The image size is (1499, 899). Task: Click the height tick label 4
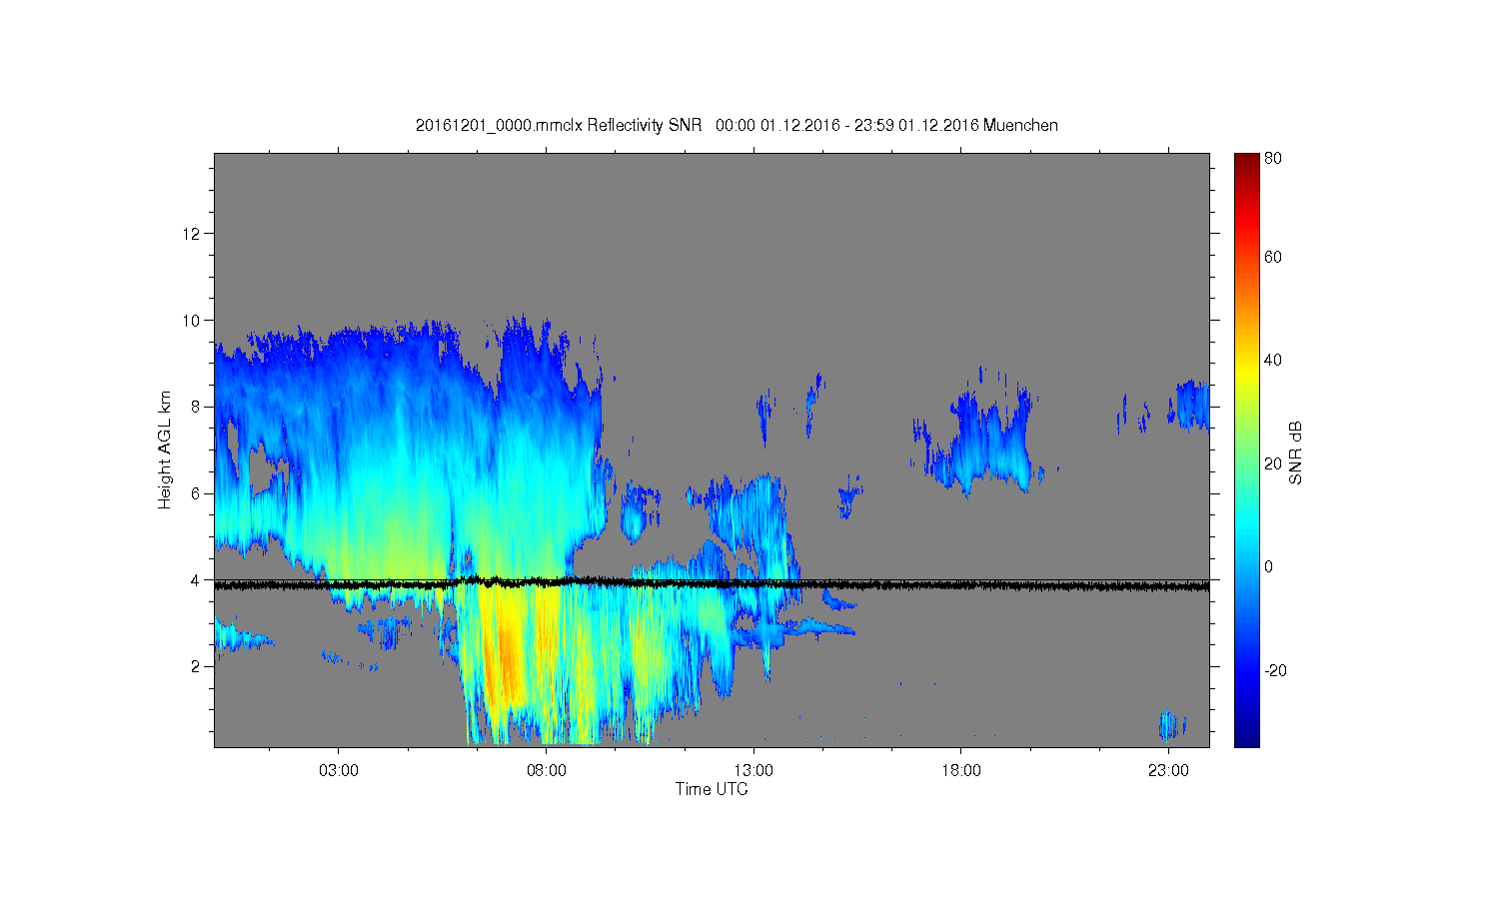pyautogui.click(x=198, y=579)
